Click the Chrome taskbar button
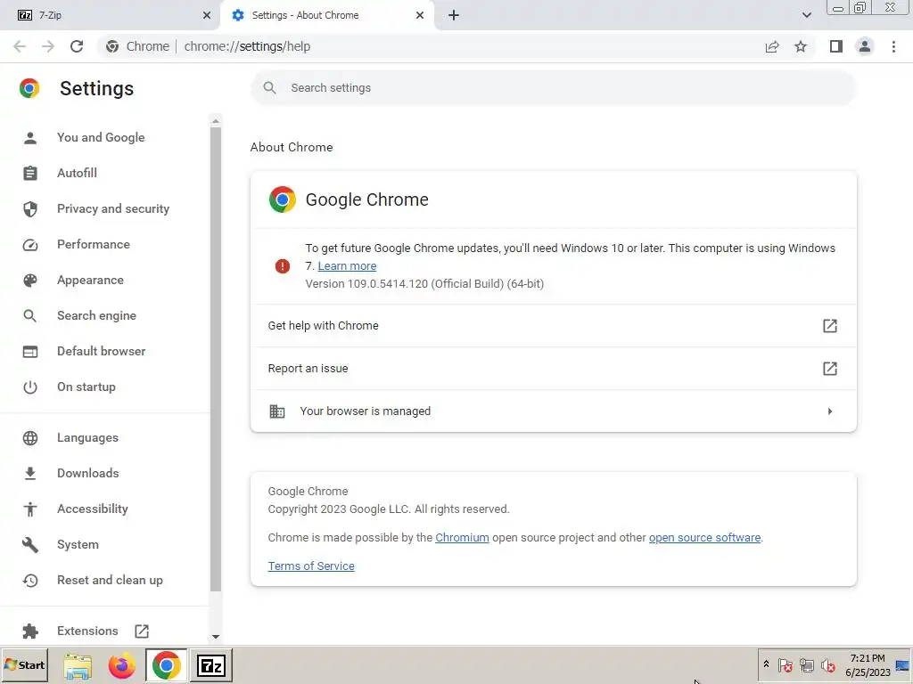This screenshot has width=913, height=684. point(167,665)
